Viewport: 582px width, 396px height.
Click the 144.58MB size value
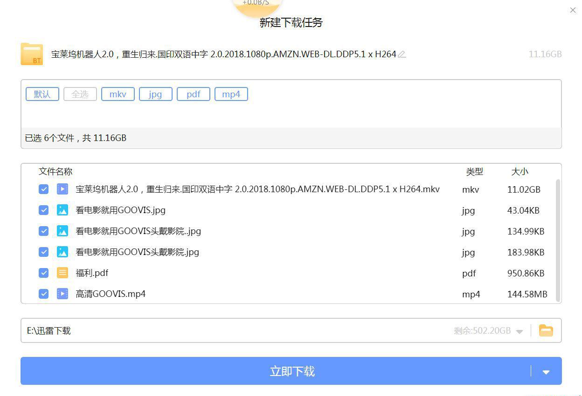pos(527,294)
